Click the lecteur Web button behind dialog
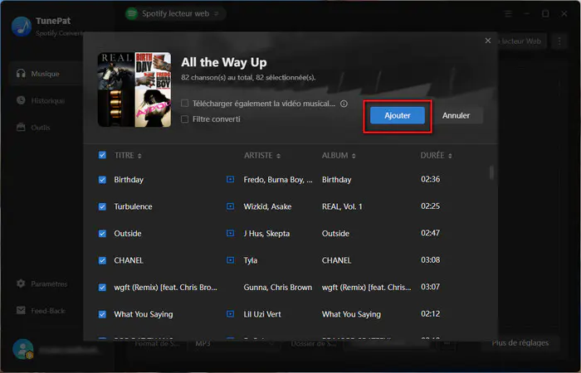Screen dimensions: 581x373 522,41
